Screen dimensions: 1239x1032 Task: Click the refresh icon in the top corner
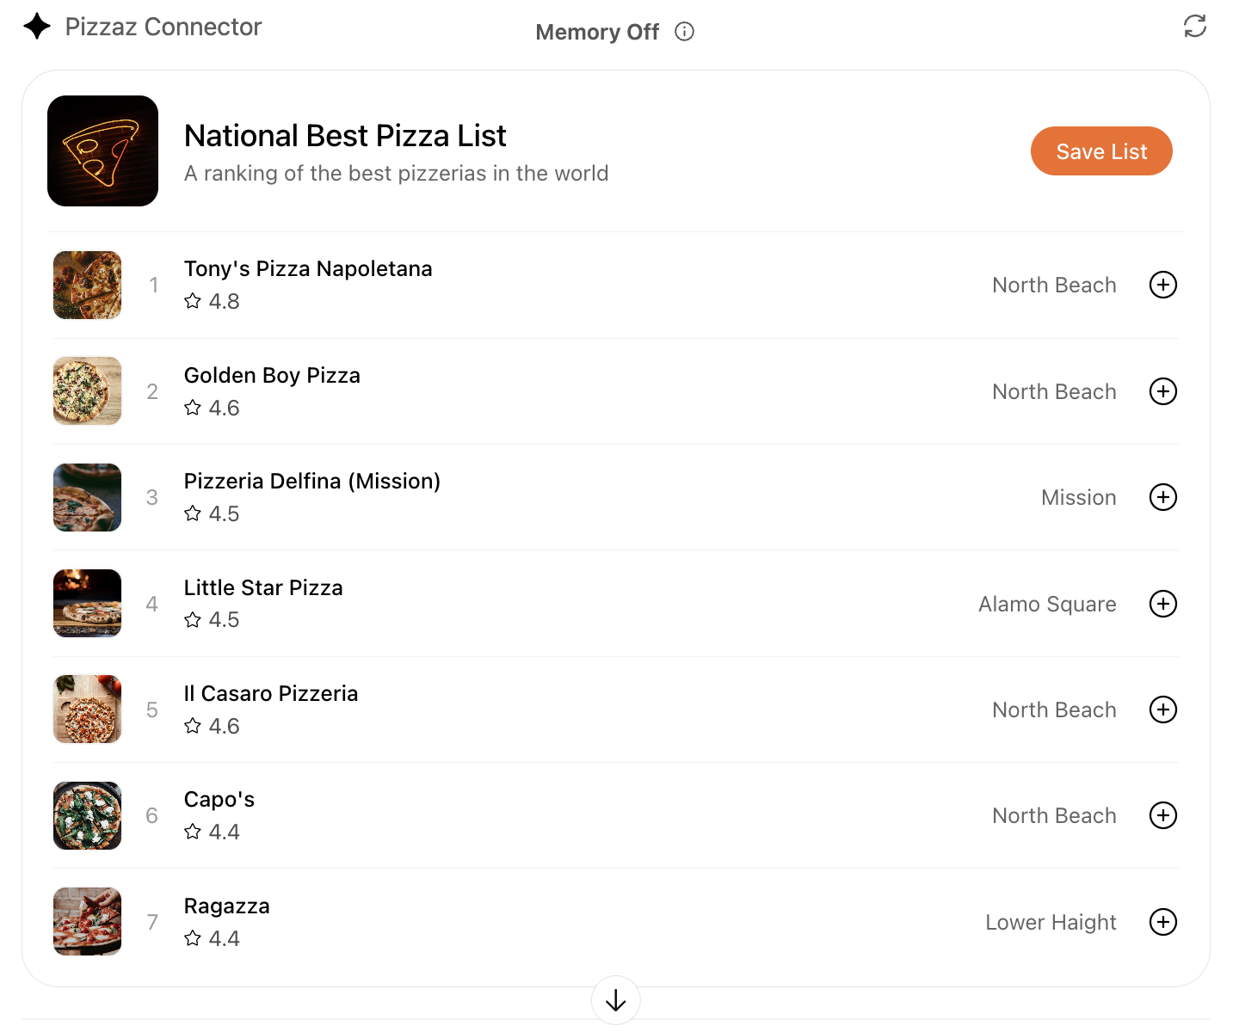(x=1195, y=27)
